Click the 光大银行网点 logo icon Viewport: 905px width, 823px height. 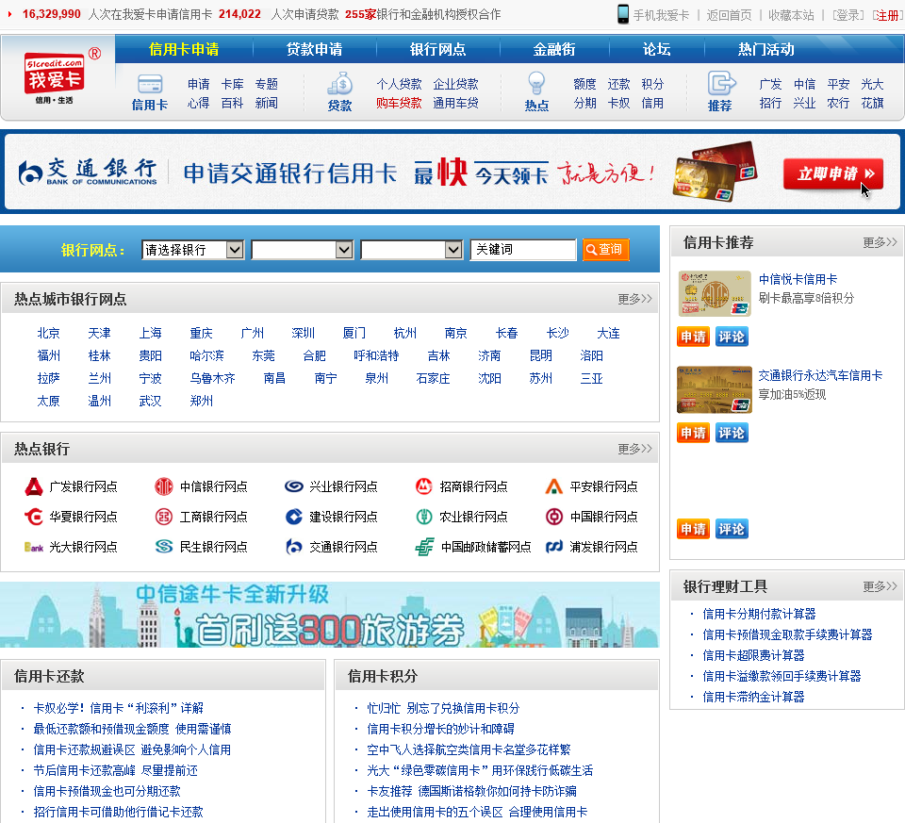click(x=34, y=547)
